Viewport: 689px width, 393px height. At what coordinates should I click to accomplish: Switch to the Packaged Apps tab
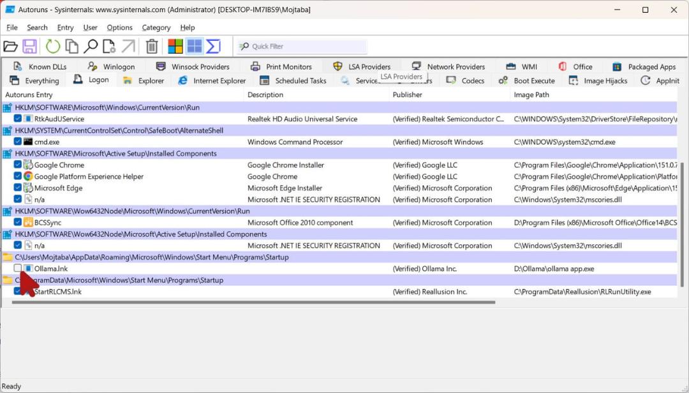pyautogui.click(x=644, y=66)
